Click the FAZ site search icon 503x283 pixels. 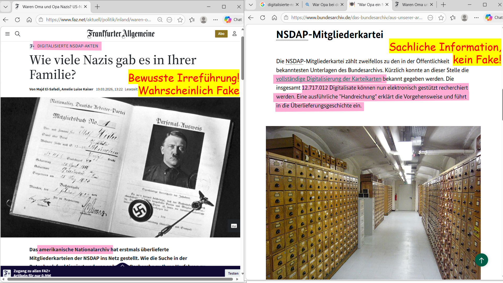point(18,34)
